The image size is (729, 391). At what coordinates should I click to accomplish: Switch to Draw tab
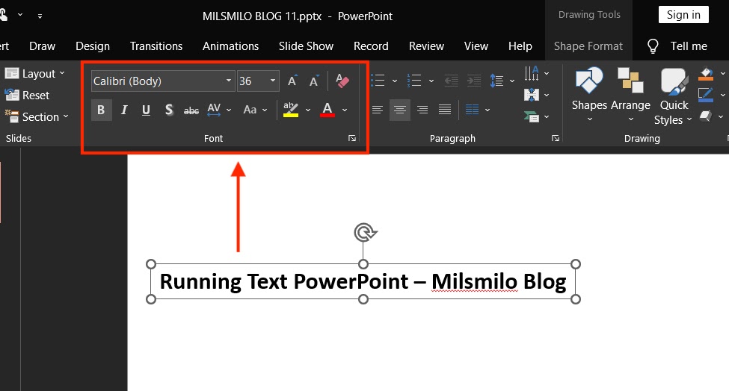click(43, 46)
